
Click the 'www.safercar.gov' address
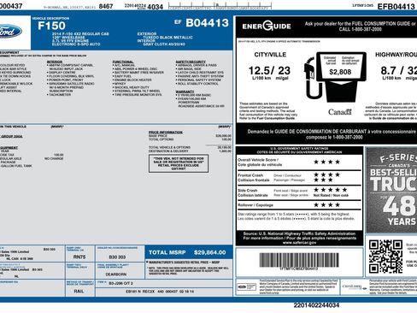coord(299,243)
